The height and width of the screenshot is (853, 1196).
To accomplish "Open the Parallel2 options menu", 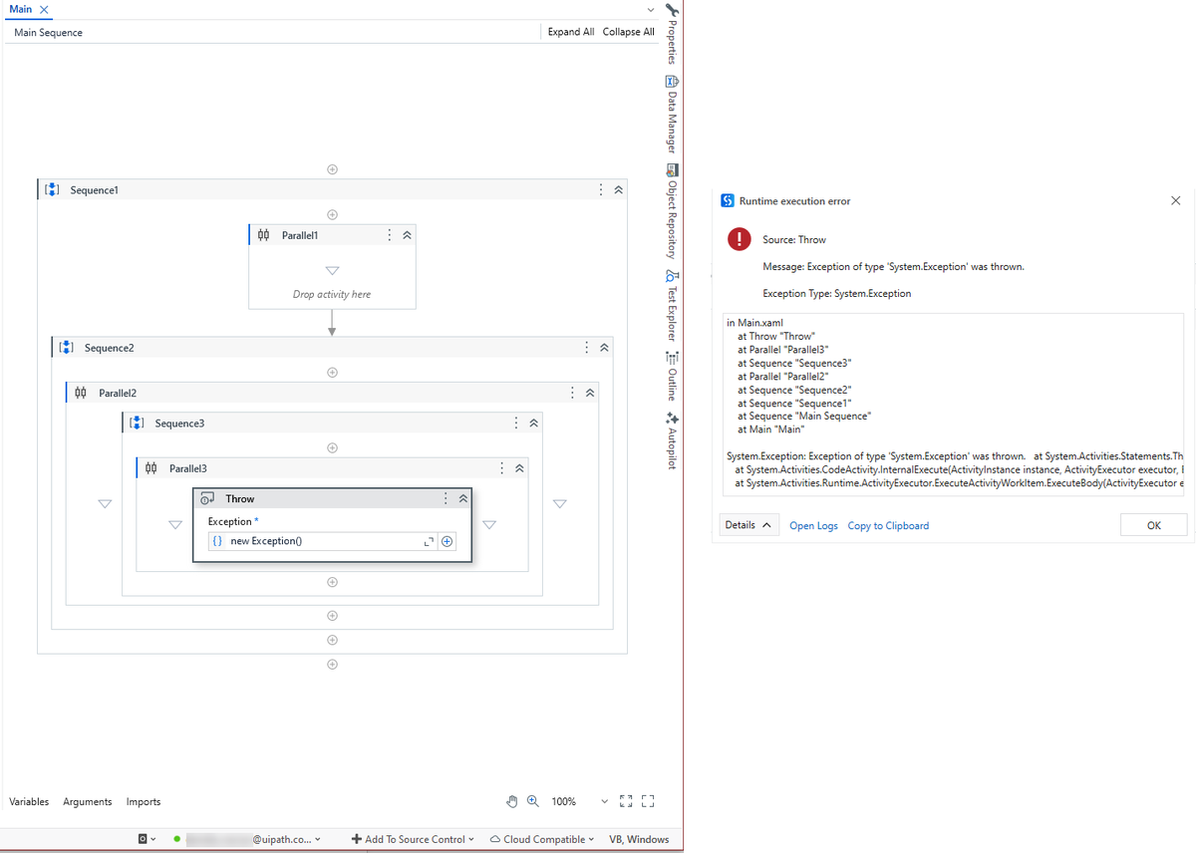I will pyautogui.click(x=571, y=392).
